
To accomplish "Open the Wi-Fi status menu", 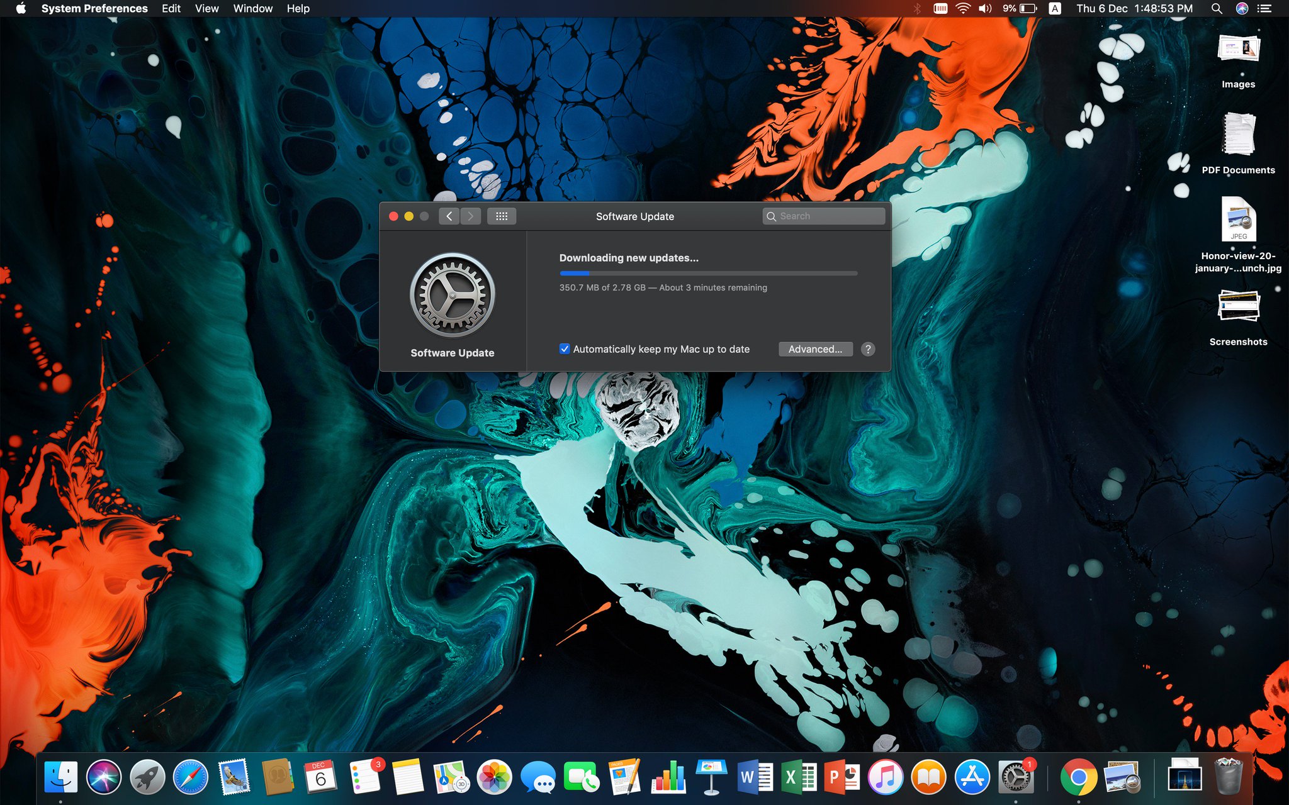I will [962, 8].
